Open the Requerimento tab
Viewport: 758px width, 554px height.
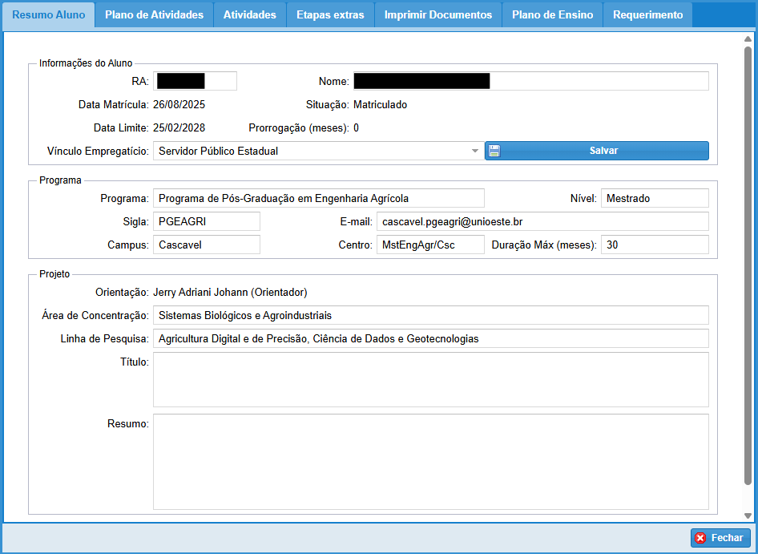pyautogui.click(x=647, y=15)
